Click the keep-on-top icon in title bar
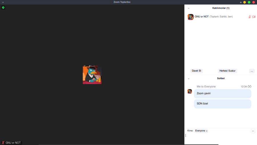 pyautogui.click(x=241, y=2)
